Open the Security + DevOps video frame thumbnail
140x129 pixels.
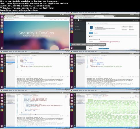click(x=35, y=31)
